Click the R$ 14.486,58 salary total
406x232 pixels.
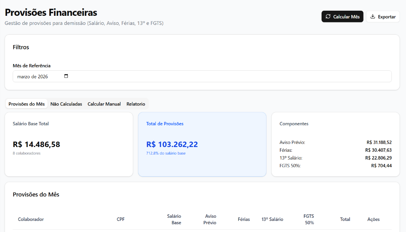[x=36, y=144]
